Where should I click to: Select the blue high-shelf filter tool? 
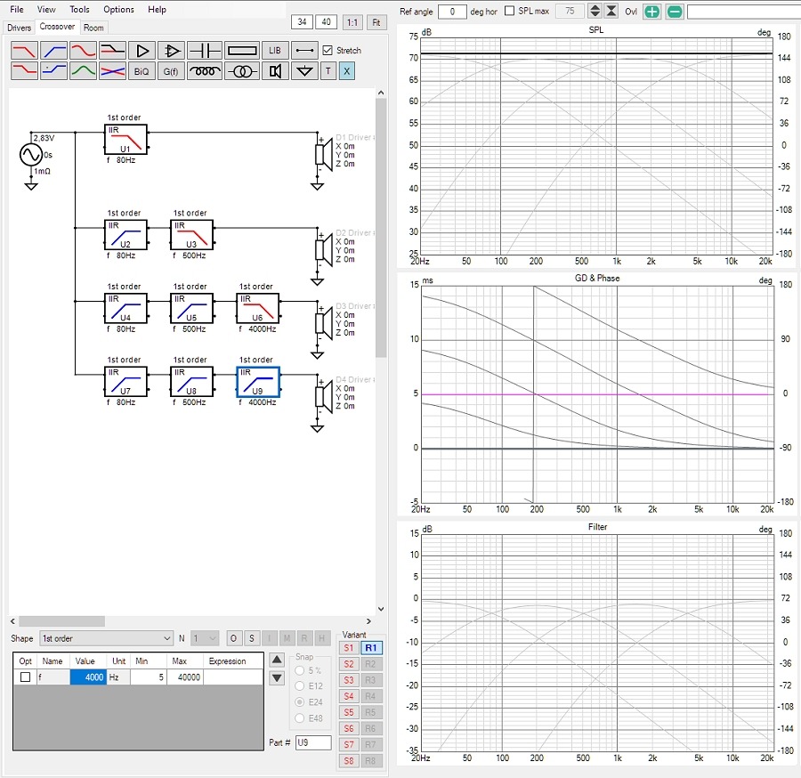(x=53, y=71)
